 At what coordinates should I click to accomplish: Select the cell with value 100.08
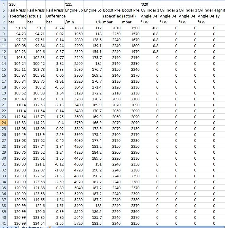[17, 46]
